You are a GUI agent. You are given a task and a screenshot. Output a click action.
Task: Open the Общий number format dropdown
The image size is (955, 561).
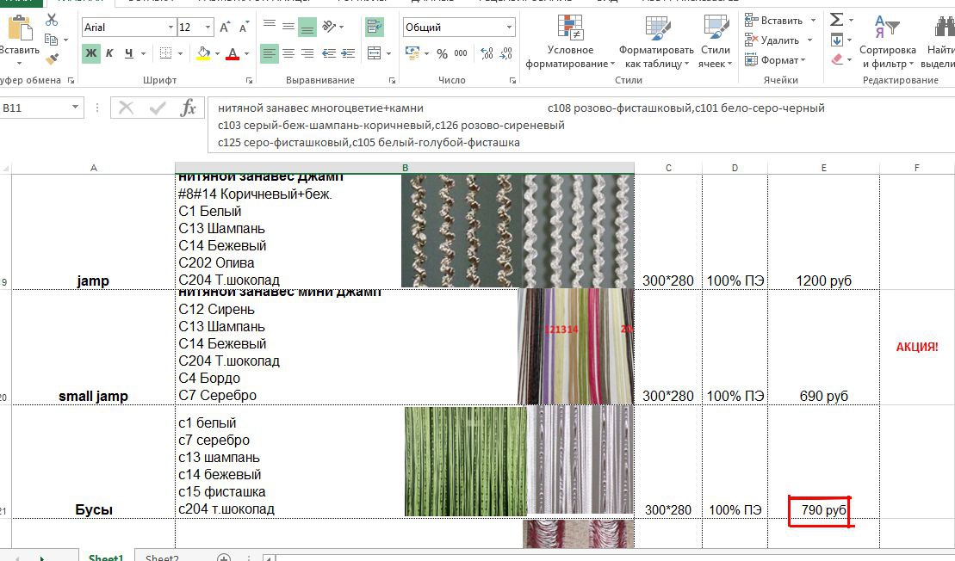[509, 28]
